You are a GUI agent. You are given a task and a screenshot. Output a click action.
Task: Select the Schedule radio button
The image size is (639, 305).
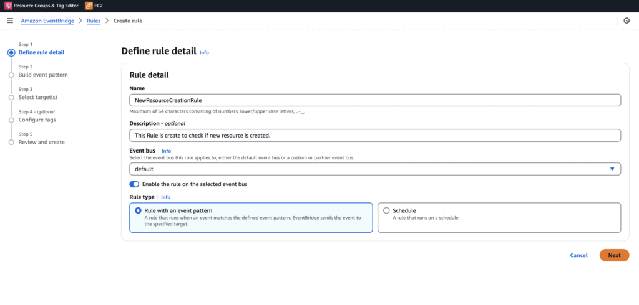click(386, 210)
